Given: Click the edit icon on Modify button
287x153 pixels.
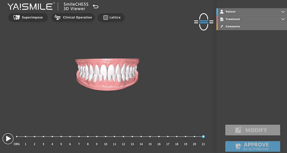Looking at the screenshot, I should tap(238, 130).
